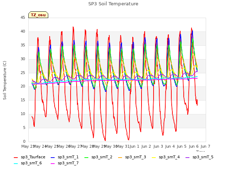Click the 5 y-axis tick label
Screen dimensions: 227x170
[24, 127]
